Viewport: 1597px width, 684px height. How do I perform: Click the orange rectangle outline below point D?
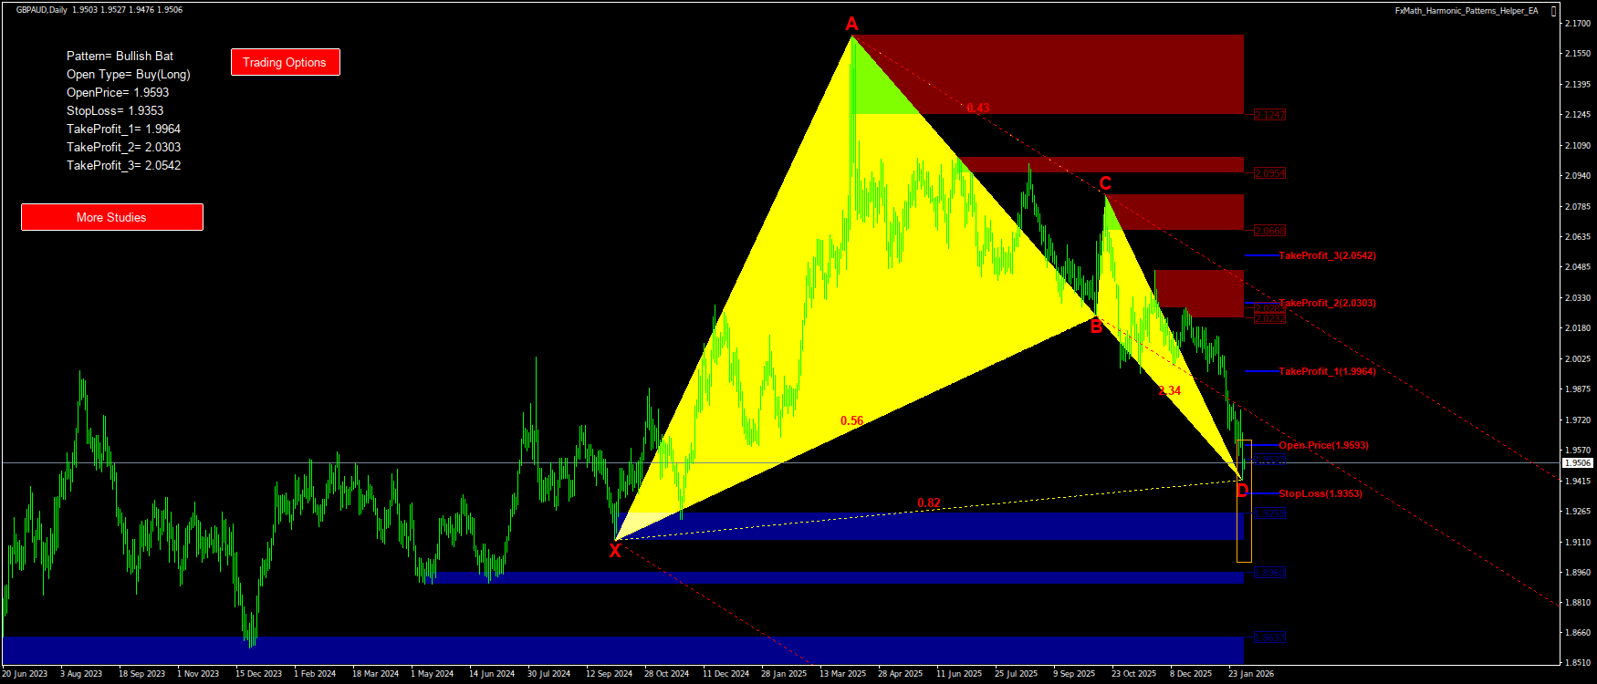(x=1244, y=501)
